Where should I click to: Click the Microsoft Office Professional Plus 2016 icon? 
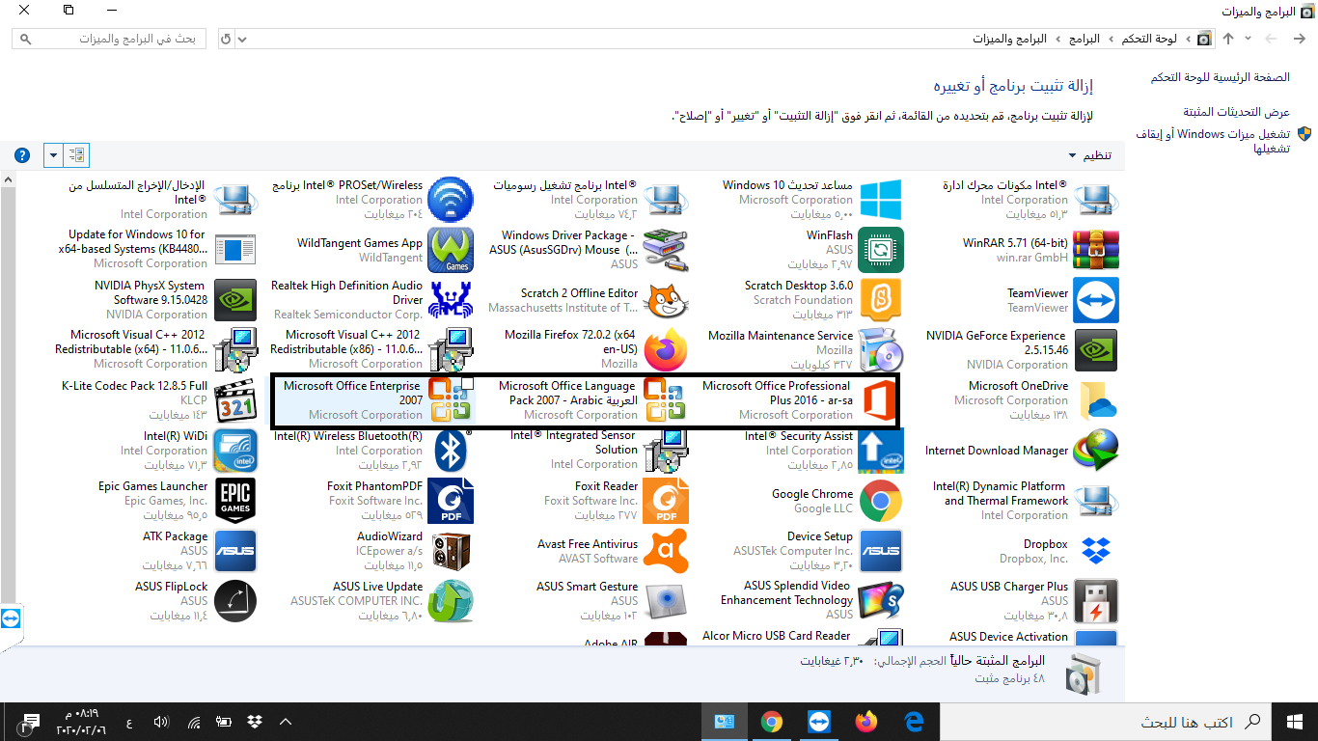(880, 400)
